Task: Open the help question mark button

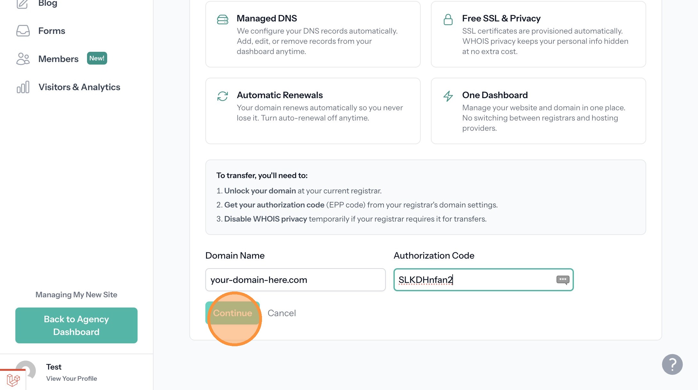Action: pos(672,364)
